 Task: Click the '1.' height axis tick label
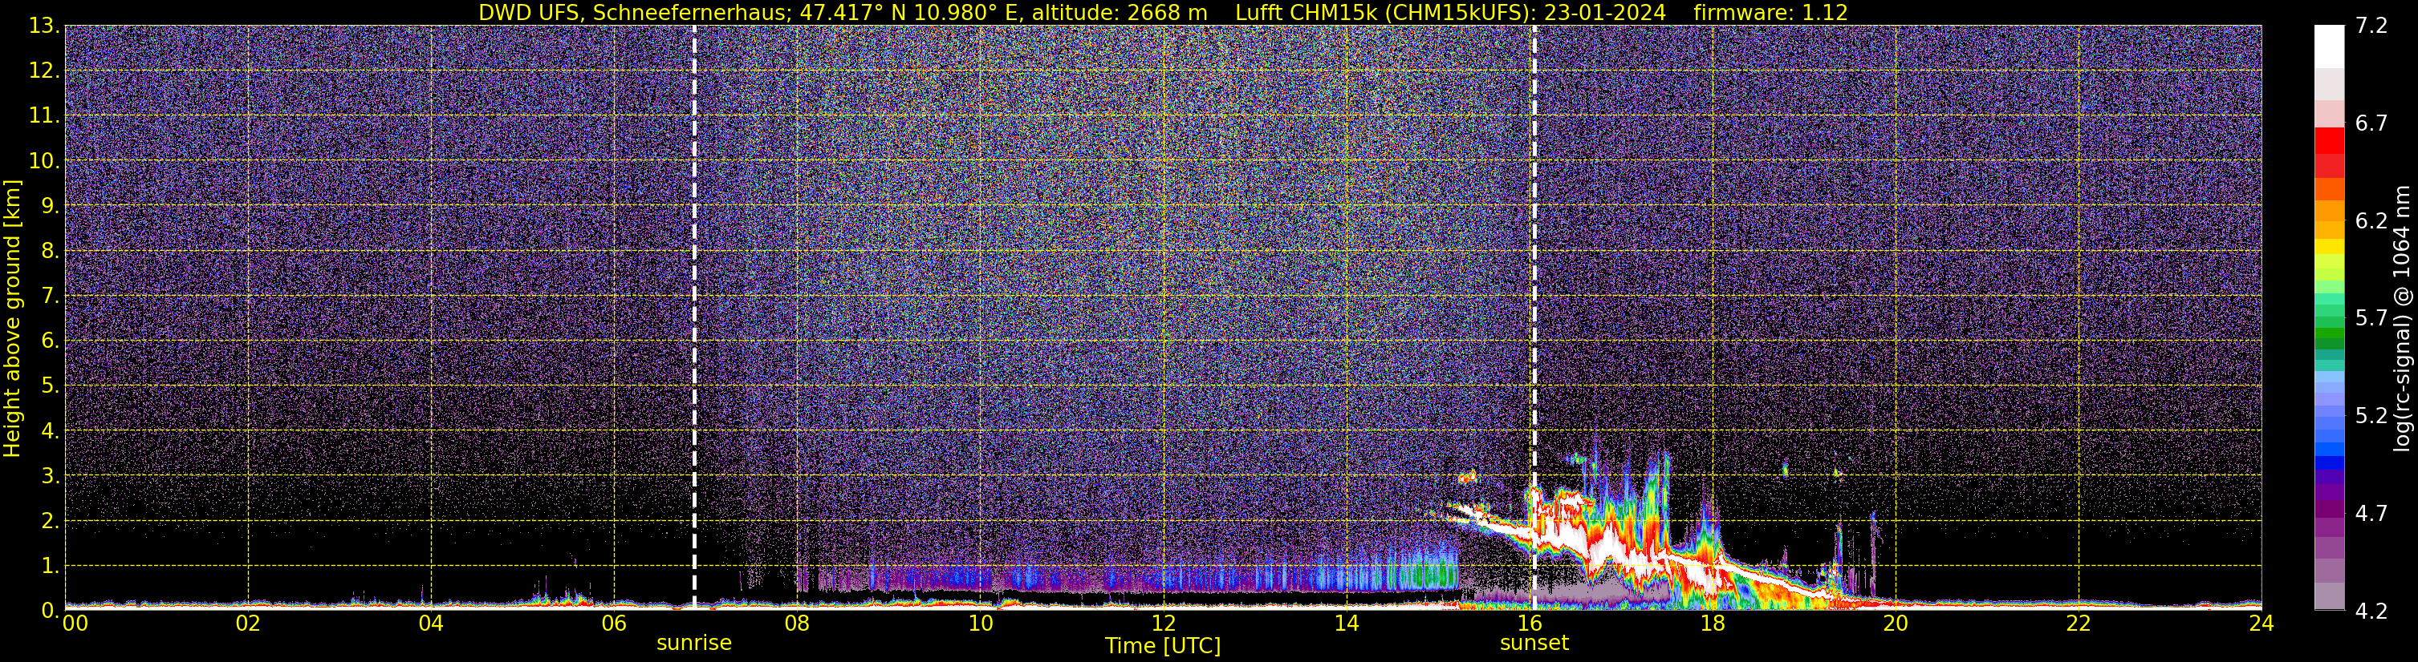point(50,565)
